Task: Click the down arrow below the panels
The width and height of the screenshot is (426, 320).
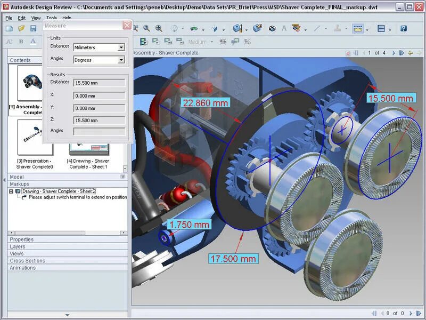Action: (x=68, y=315)
